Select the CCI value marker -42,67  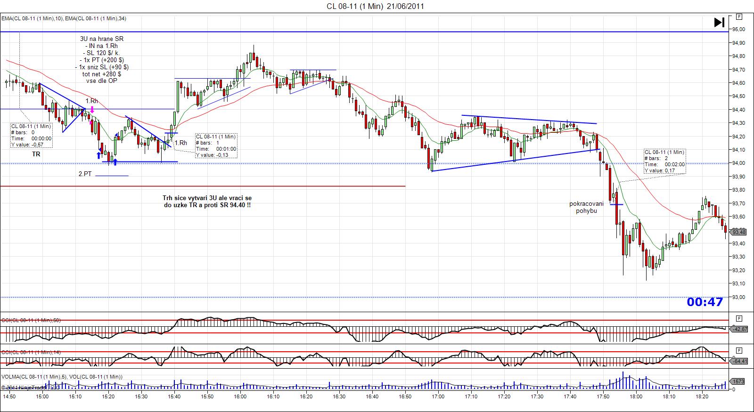(x=740, y=329)
